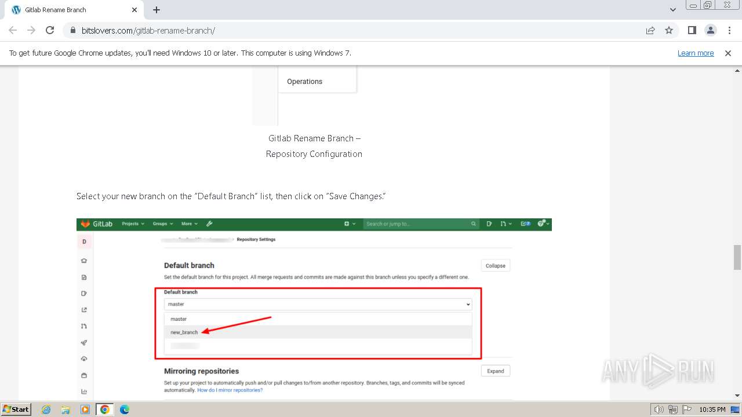Open a new browser tab

pos(157,10)
